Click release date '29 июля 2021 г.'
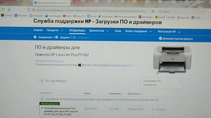The height and width of the screenshot is (118, 211). 136,109
